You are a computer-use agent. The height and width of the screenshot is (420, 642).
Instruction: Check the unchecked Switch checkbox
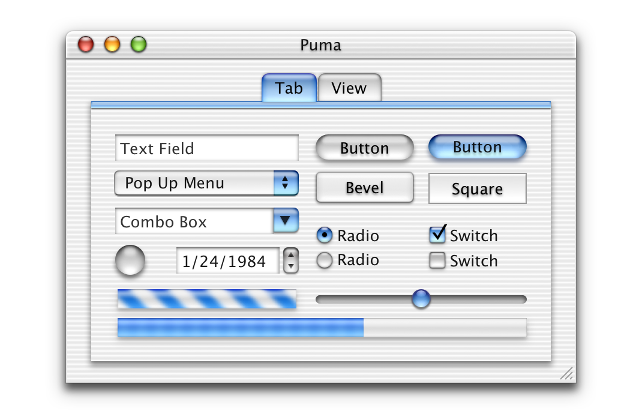click(x=437, y=260)
